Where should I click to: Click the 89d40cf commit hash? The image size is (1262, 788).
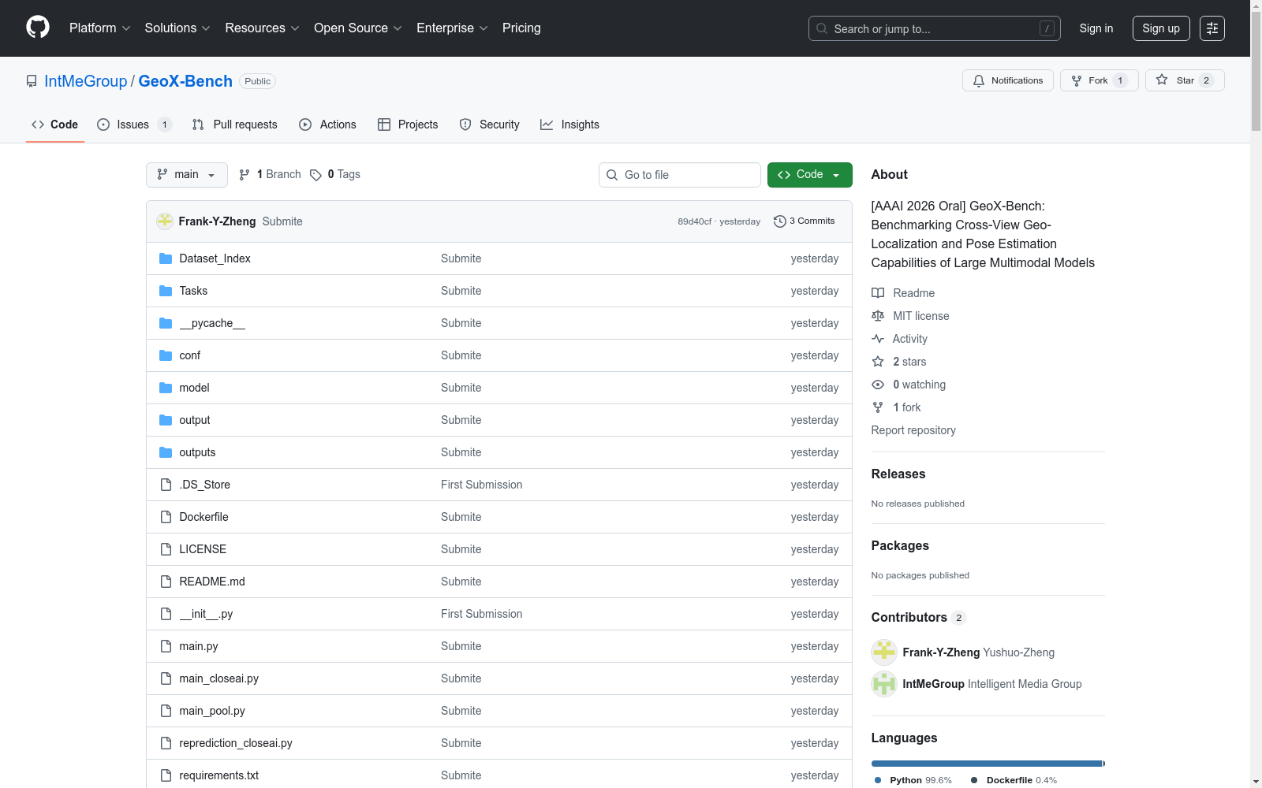(x=695, y=221)
